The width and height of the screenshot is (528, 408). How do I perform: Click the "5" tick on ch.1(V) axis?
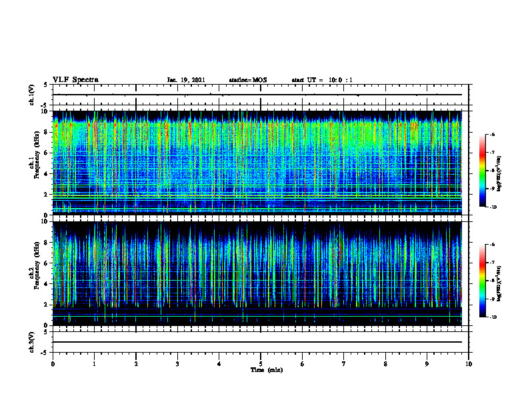47,85
